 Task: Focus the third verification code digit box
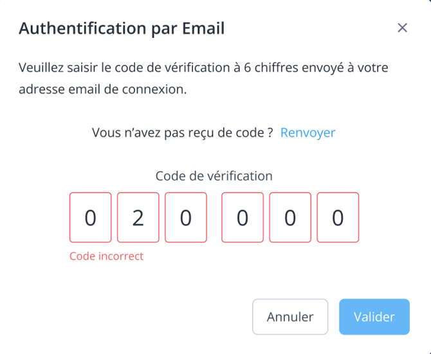(x=186, y=218)
